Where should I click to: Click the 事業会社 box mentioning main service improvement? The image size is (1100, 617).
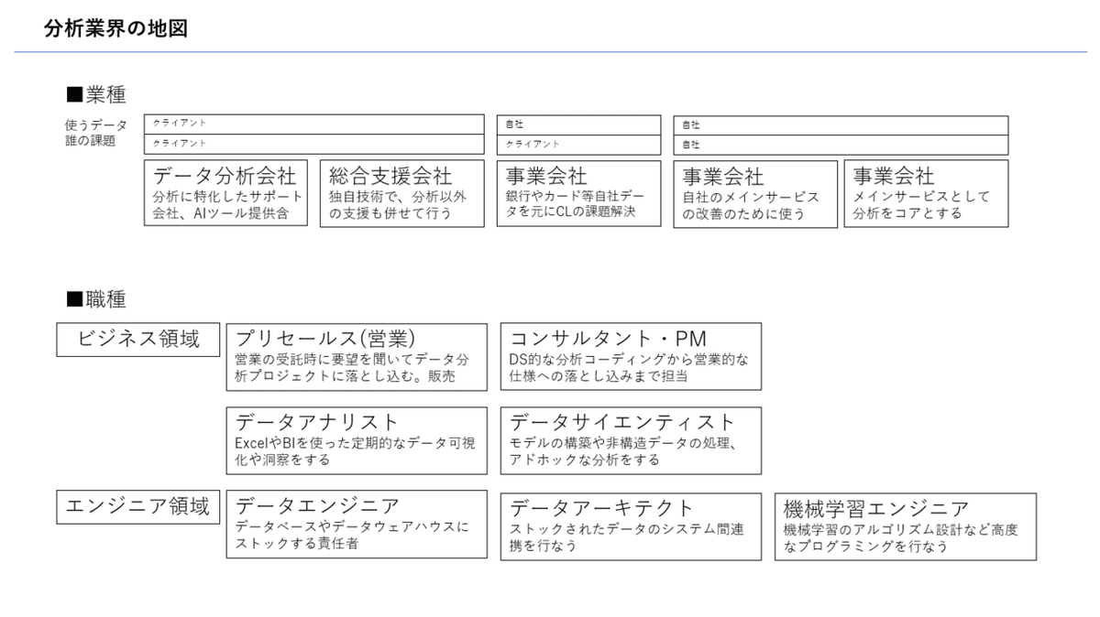tap(755, 193)
